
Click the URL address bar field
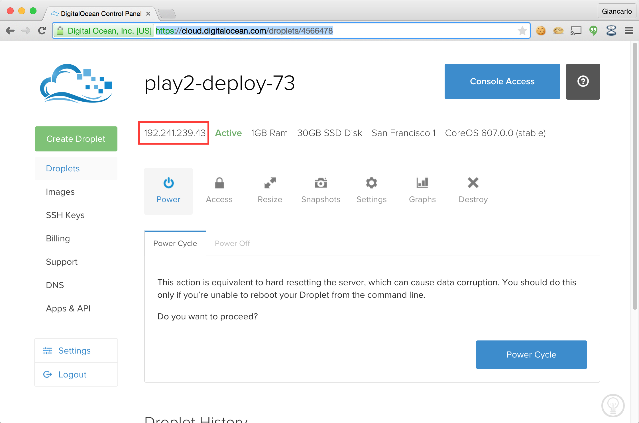point(291,30)
